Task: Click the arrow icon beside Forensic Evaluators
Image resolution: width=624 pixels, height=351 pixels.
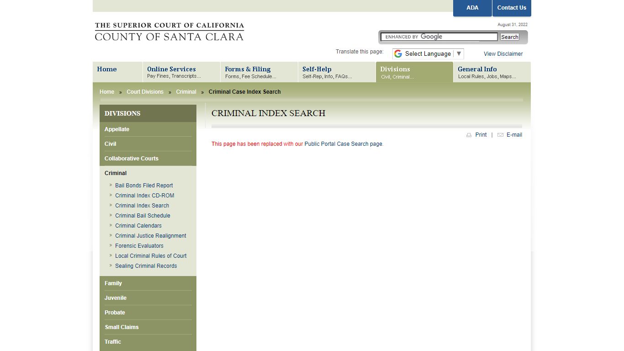Action: point(111,245)
